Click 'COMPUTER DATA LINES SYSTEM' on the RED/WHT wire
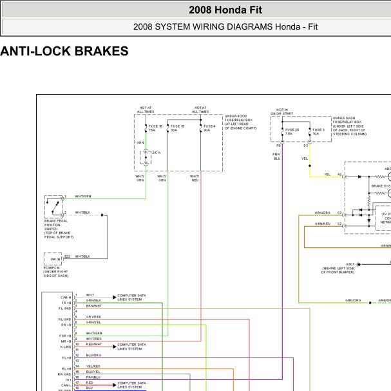Viewport: 391px width, 391px height. [131, 347]
